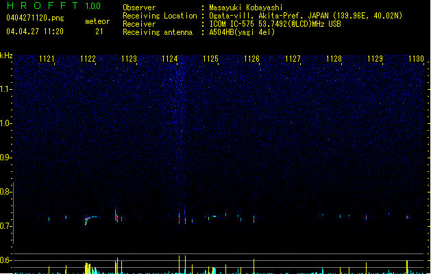Click time marker 1127 on the time axis
This screenshot has width=431, height=274.
coord(293,59)
